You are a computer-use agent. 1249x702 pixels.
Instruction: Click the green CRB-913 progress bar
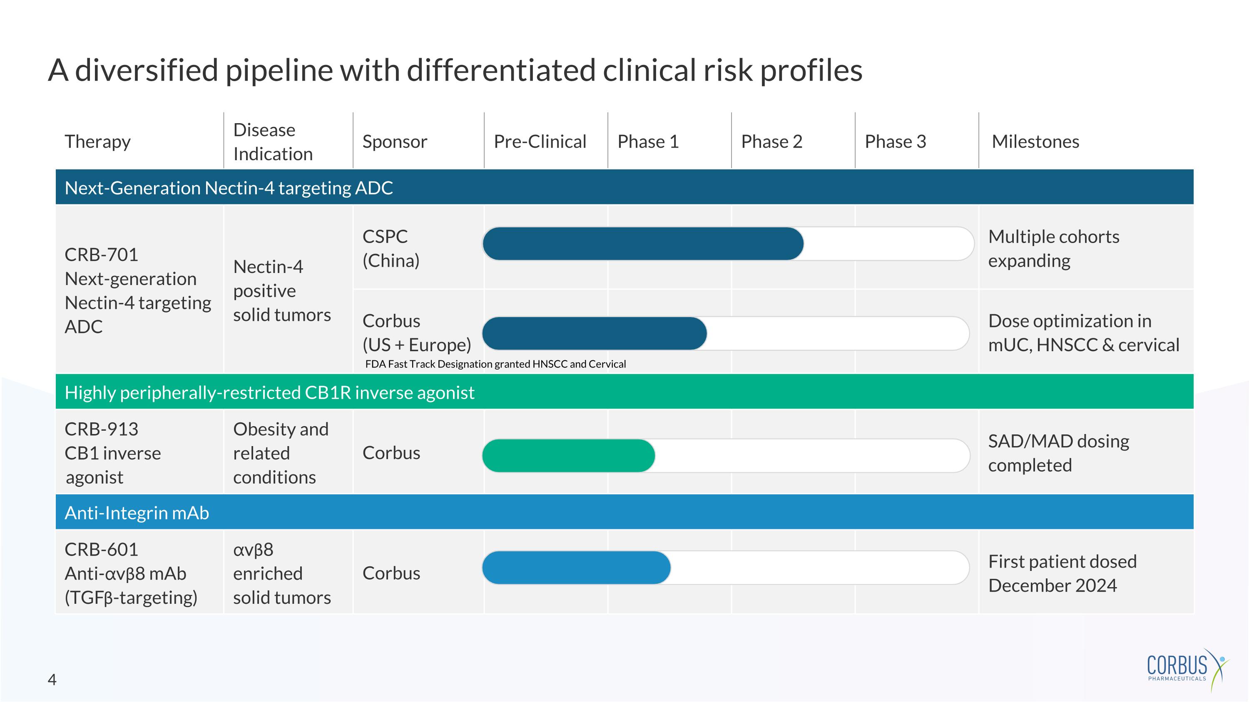click(568, 455)
